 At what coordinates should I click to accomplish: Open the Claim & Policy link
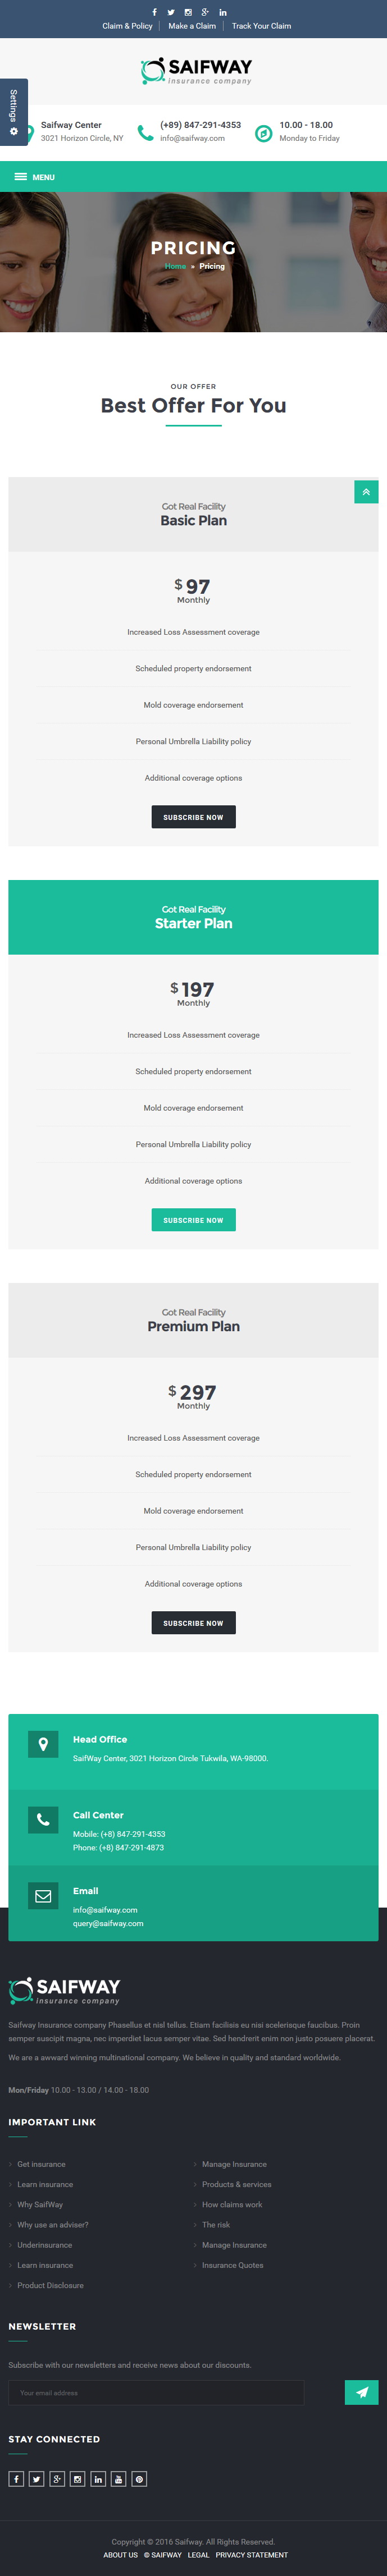pos(127,26)
